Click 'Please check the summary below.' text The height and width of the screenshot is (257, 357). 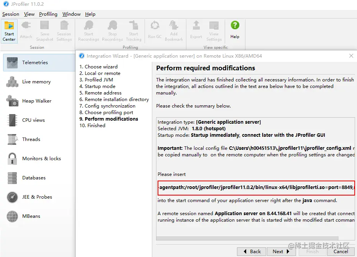click(194, 106)
